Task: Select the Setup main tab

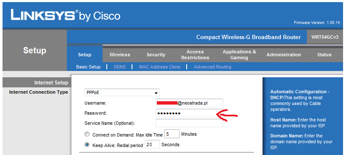Action: (x=85, y=55)
